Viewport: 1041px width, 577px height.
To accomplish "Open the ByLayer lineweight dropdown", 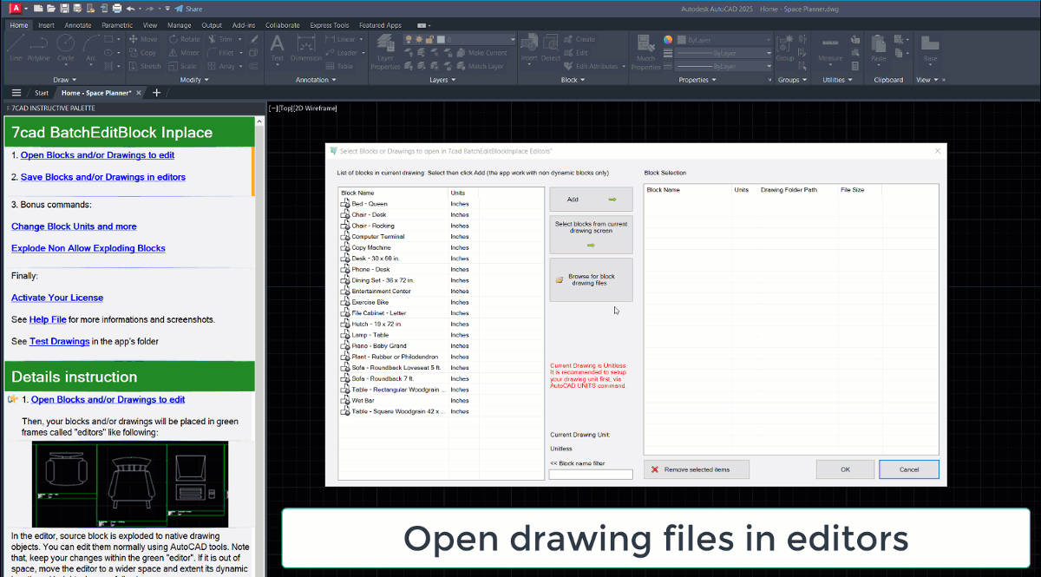I will point(723,53).
